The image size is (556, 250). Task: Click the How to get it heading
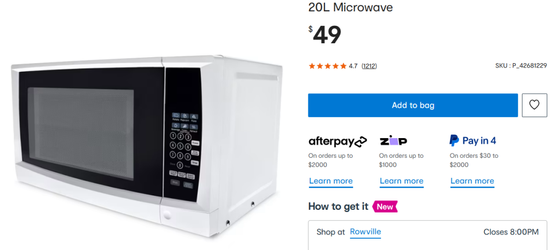tap(338, 206)
